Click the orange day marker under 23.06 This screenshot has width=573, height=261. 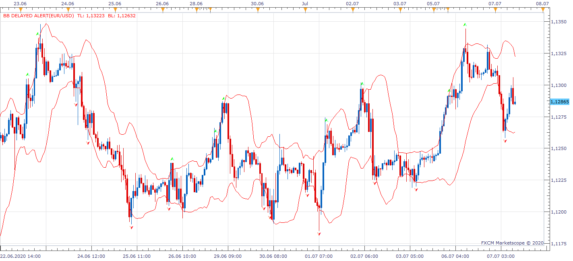click(x=21, y=9)
